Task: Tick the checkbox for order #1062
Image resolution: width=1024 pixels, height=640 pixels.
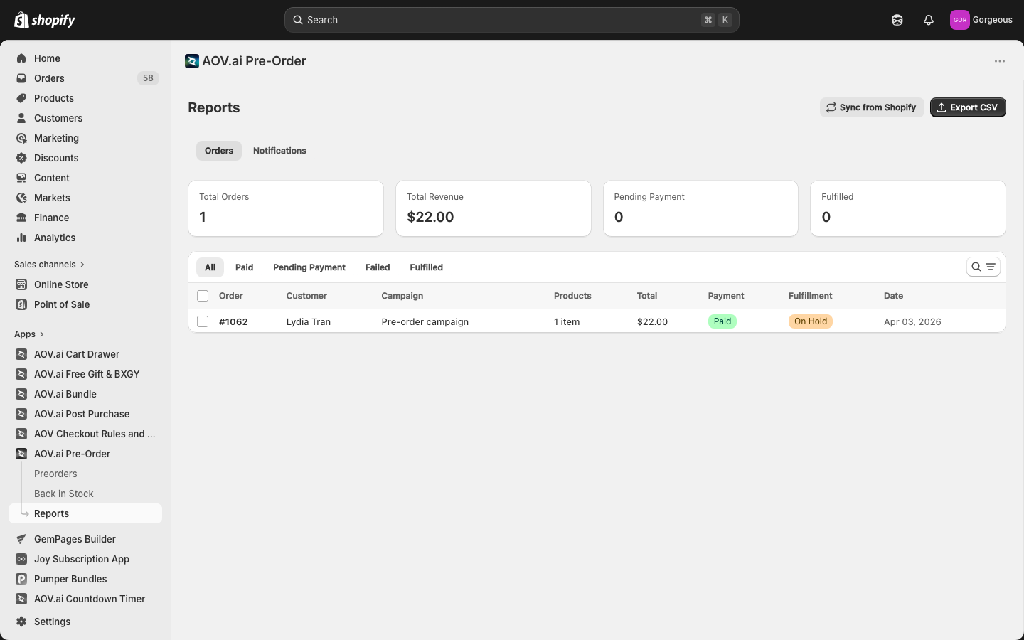Action: 203,321
